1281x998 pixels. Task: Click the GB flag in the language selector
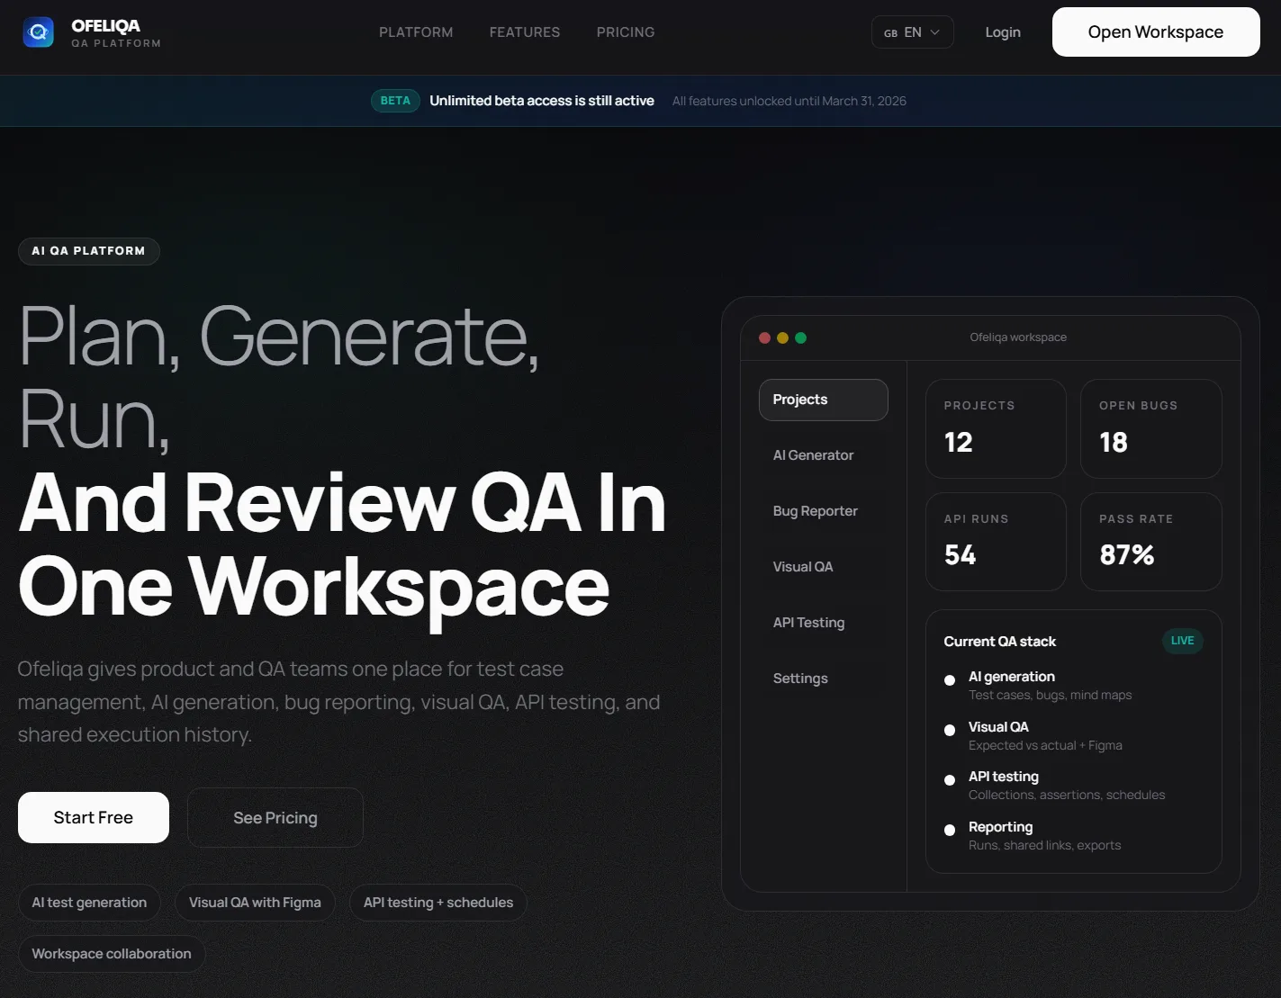point(890,31)
